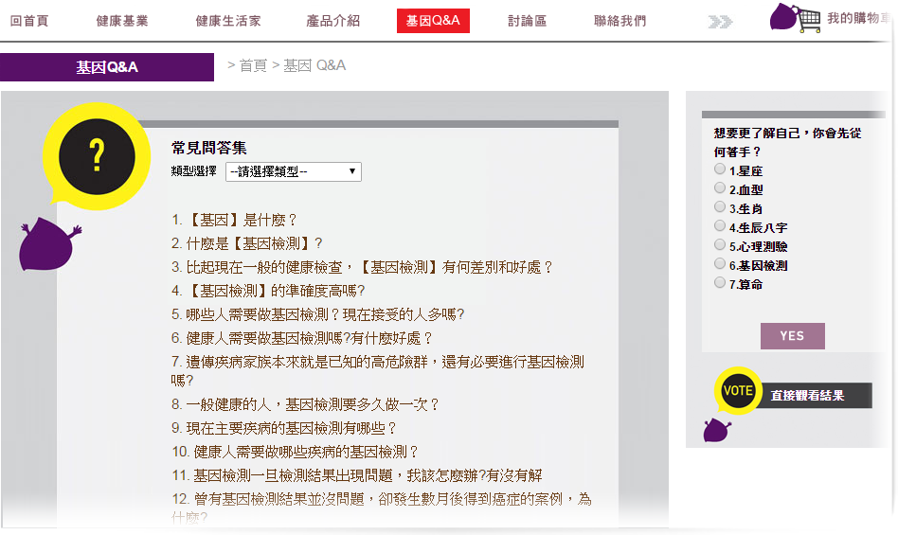This screenshot has width=898, height=535.
Task: Click the 基因 Q&A breadcrumb link
Action: click(x=314, y=65)
